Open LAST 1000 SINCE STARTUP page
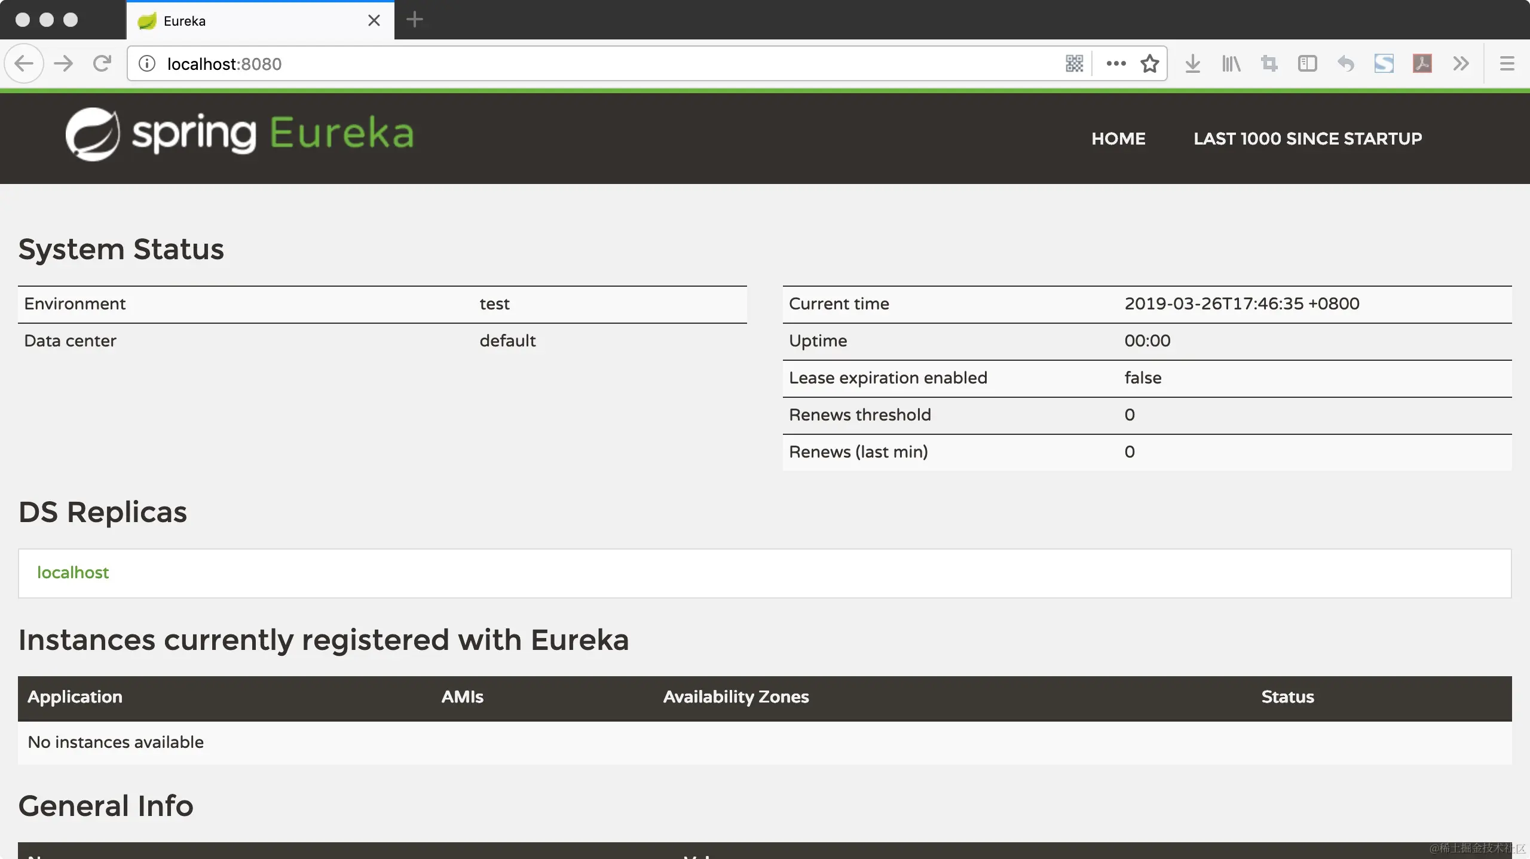This screenshot has height=859, width=1530. click(x=1308, y=139)
